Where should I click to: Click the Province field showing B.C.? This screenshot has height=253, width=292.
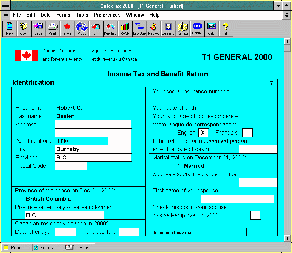click(93, 157)
